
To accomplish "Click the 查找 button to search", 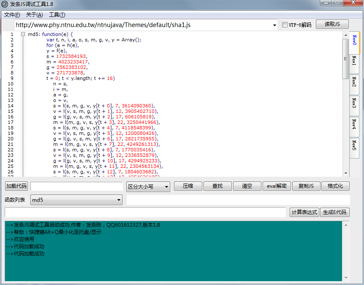I will click(x=217, y=186).
